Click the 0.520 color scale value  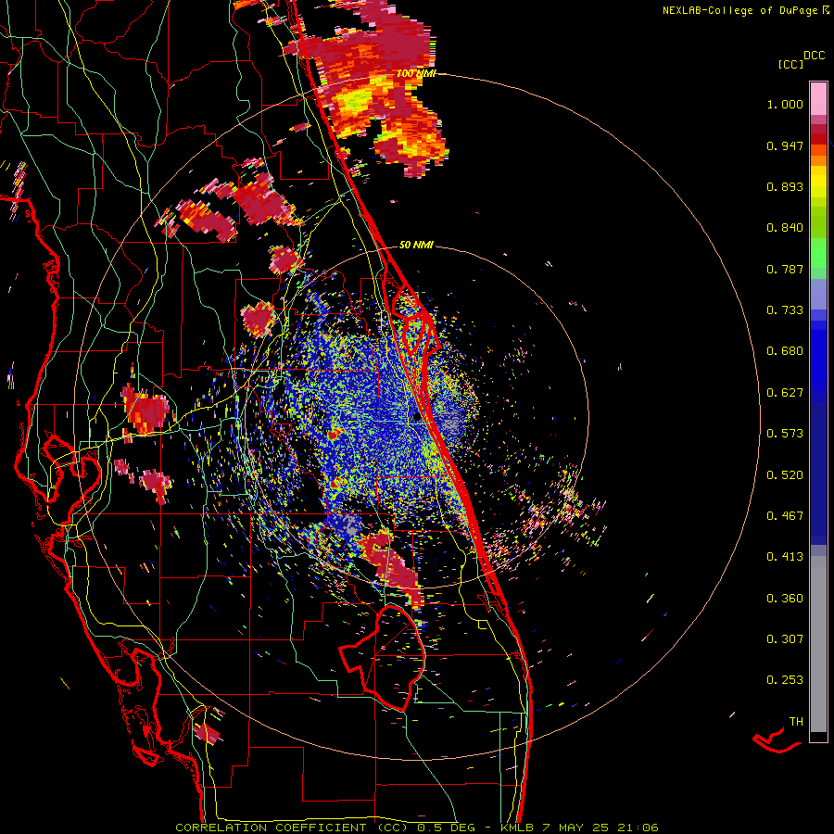[785, 475]
